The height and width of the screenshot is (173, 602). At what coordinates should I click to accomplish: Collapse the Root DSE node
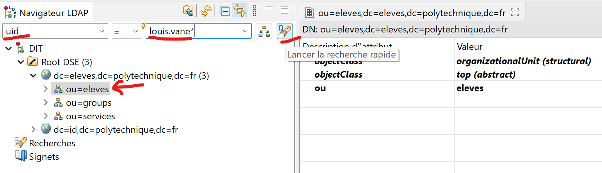tap(20, 62)
